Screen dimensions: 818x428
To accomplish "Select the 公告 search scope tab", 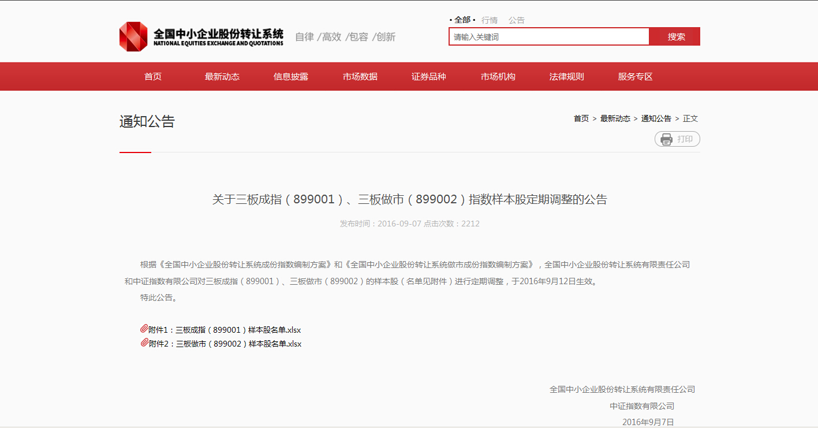I will tap(517, 20).
